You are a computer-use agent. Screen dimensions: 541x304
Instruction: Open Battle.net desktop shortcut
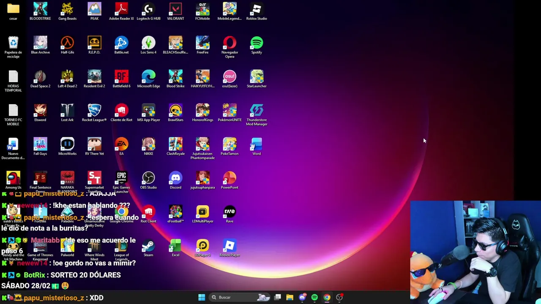click(121, 45)
